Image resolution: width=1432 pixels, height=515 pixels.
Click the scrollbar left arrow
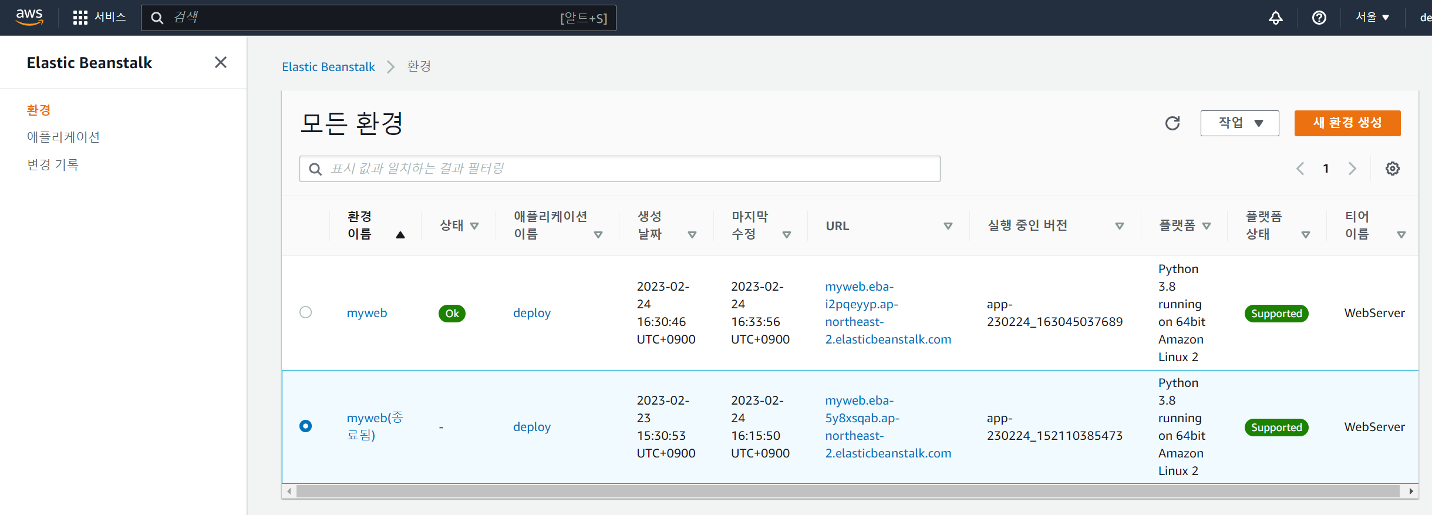click(x=288, y=491)
